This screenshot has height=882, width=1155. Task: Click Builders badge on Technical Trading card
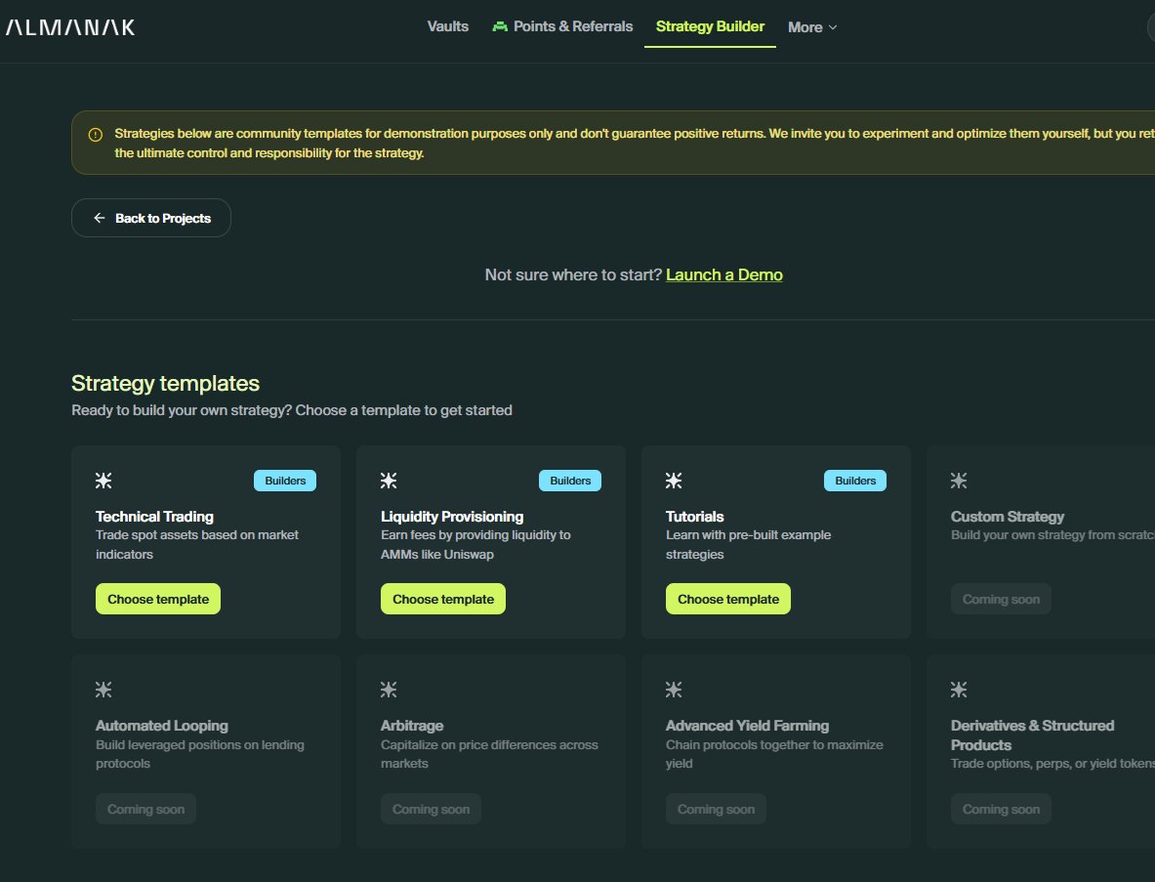pyautogui.click(x=285, y=481)
